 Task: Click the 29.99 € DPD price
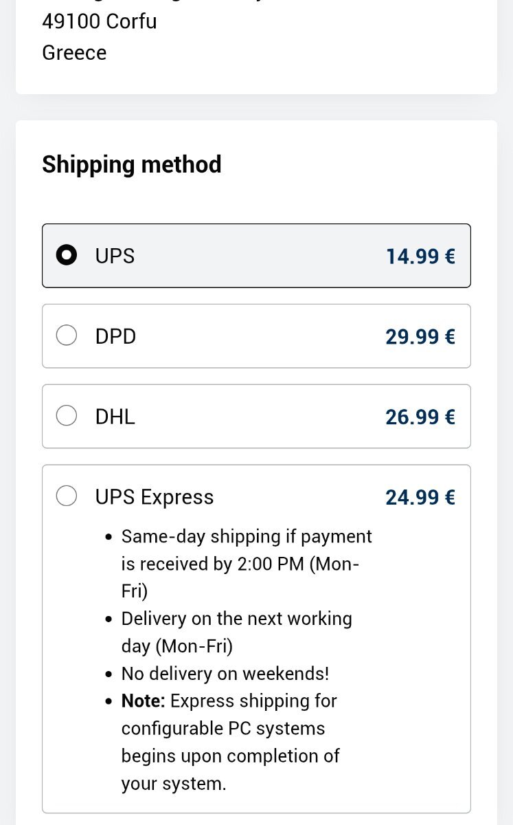coord(420,337)
